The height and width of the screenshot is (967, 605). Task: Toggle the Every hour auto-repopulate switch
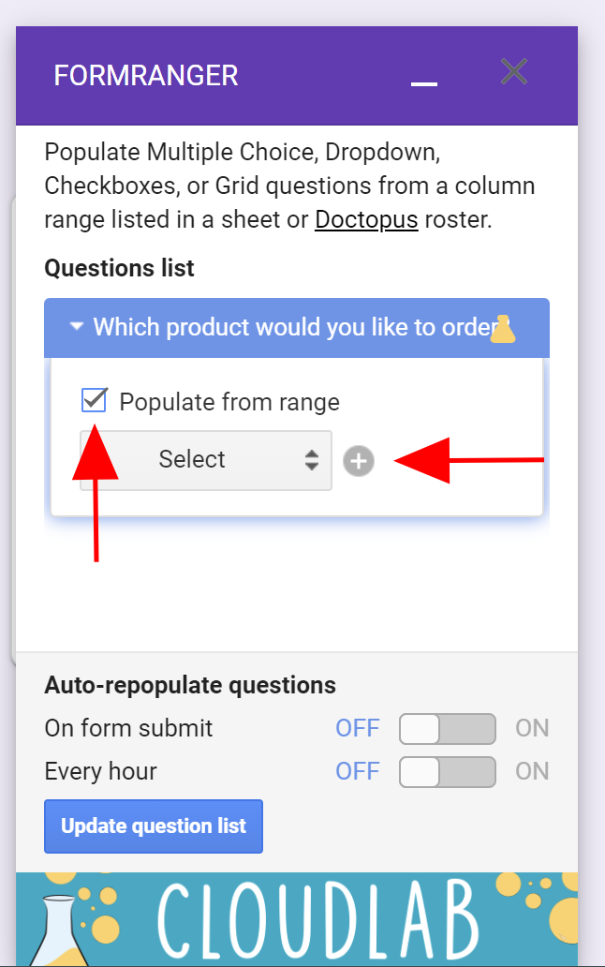point(447,772)
